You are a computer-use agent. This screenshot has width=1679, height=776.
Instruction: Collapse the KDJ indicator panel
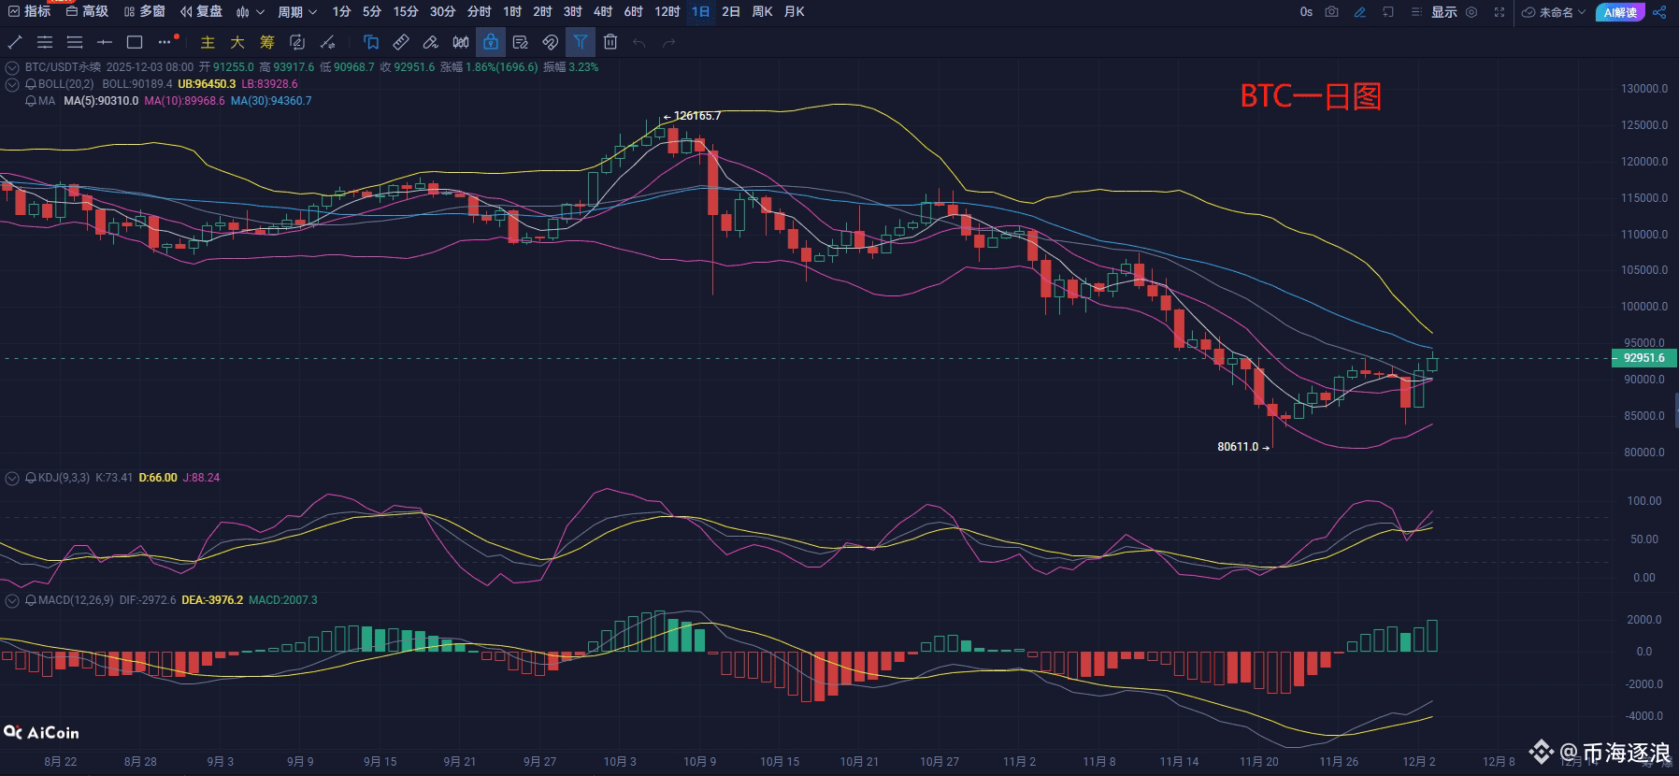[12, 478]
